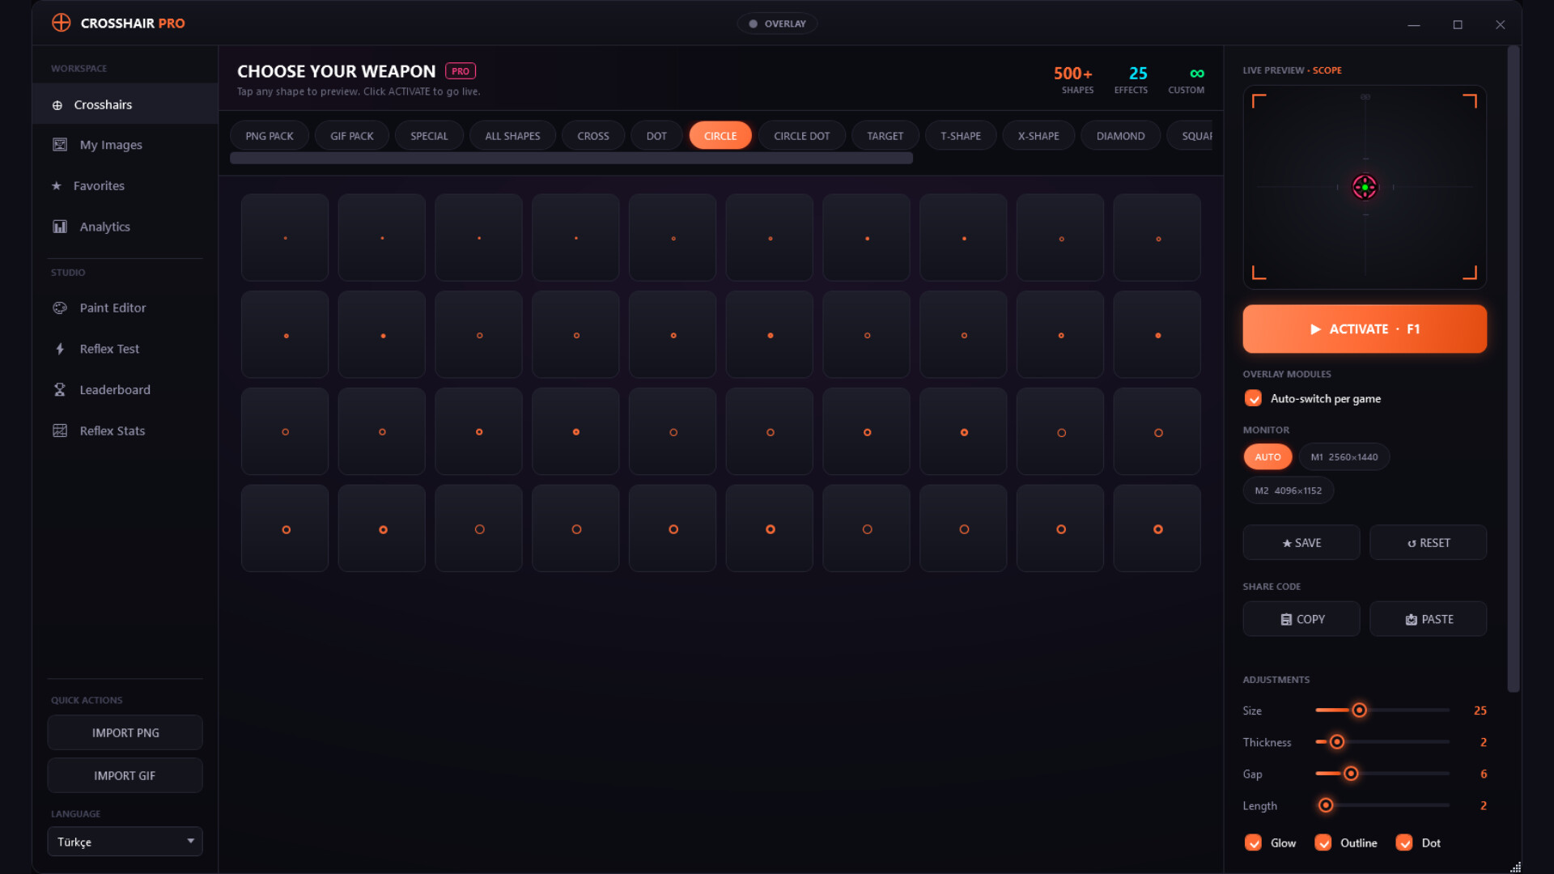The width and height of the screenshot is (1554, 874).
Task: Select the first circle shape in row one
Action: pos(285,238)
